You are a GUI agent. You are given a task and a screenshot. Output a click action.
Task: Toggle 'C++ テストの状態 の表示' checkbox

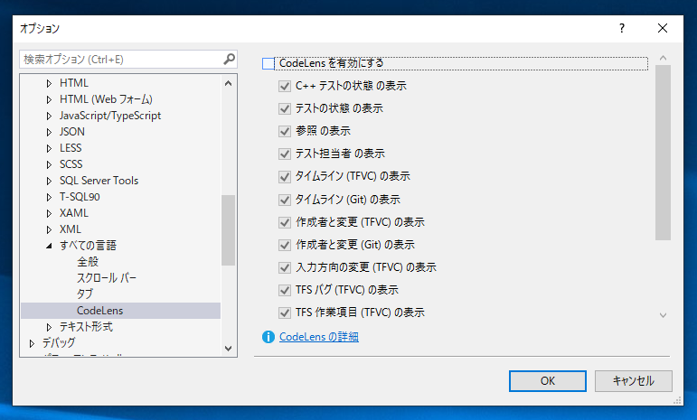pos(285,86)
